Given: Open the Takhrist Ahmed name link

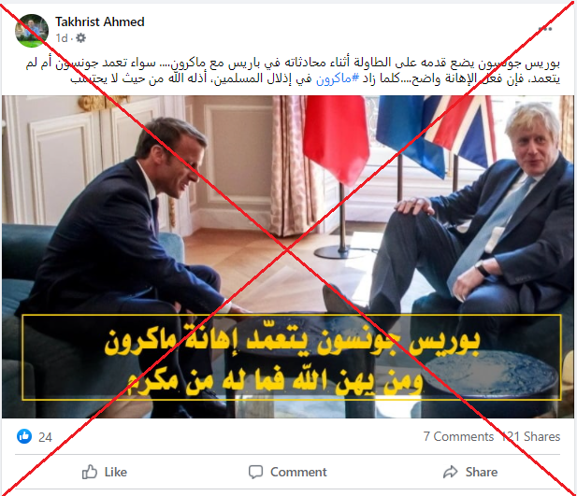Looking at the screenshot, I should pos(100,22).
